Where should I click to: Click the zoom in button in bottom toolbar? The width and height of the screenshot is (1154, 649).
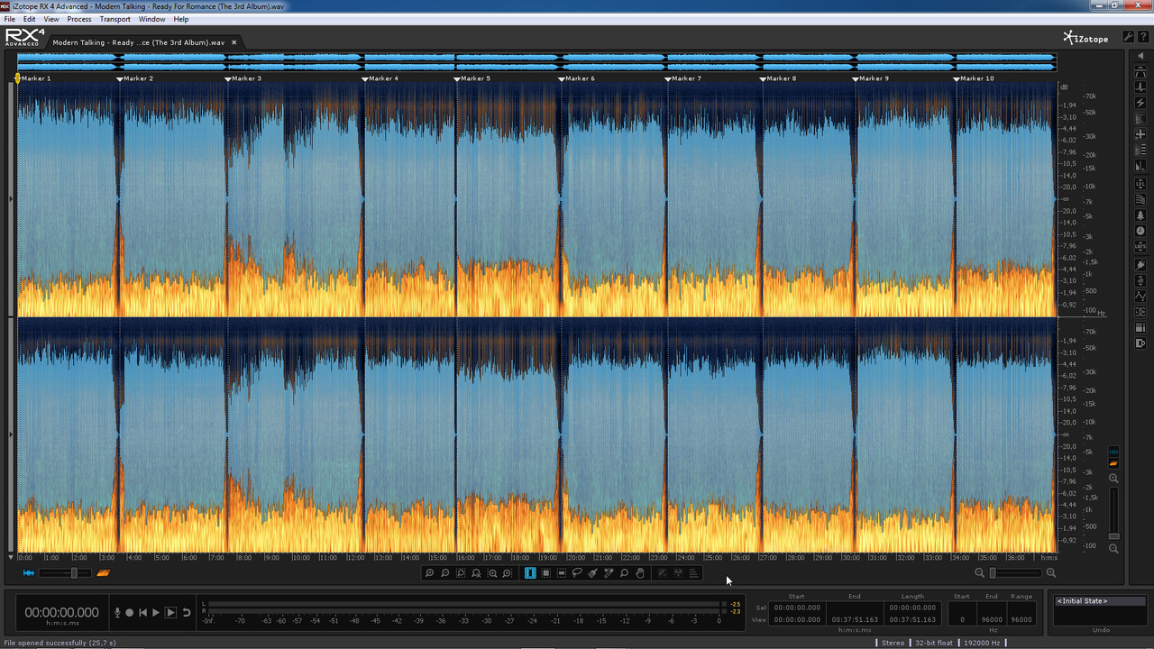430,573
